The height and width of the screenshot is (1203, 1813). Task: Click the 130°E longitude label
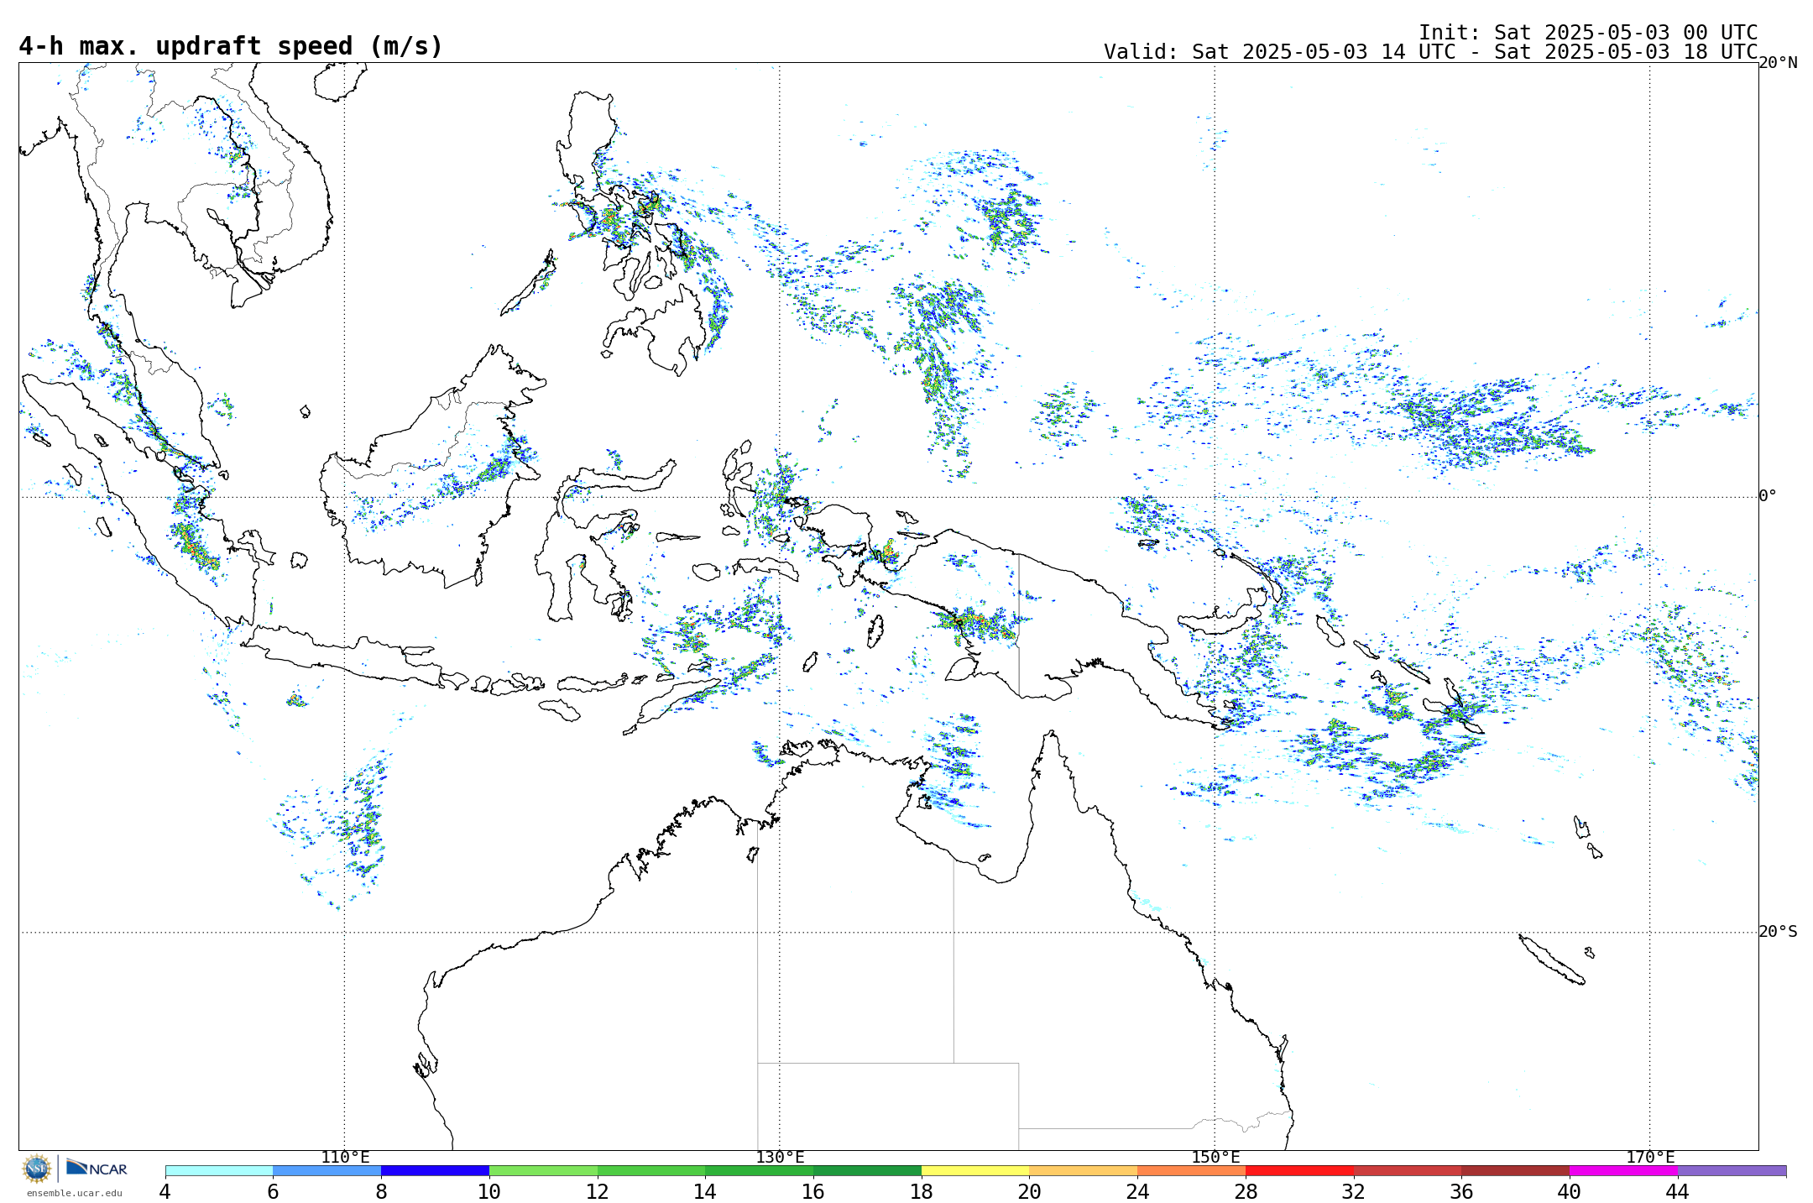[x=780, y=1158]
